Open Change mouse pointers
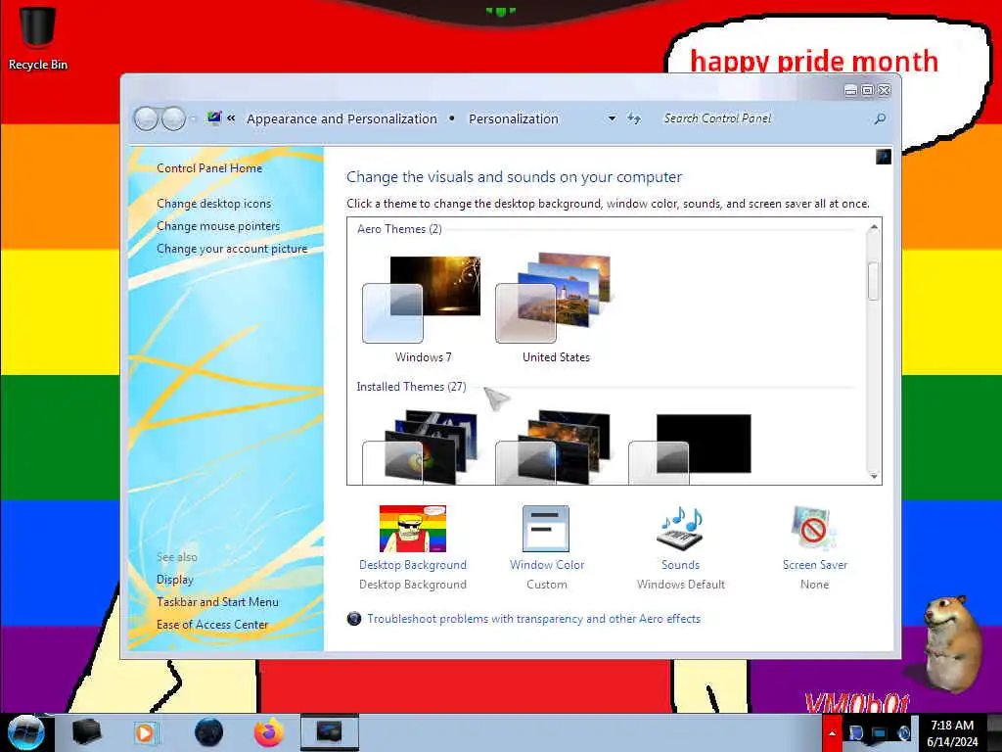The width and height of the screenshot is (1002, 752). pyautogui.click(x=218, y=226)
